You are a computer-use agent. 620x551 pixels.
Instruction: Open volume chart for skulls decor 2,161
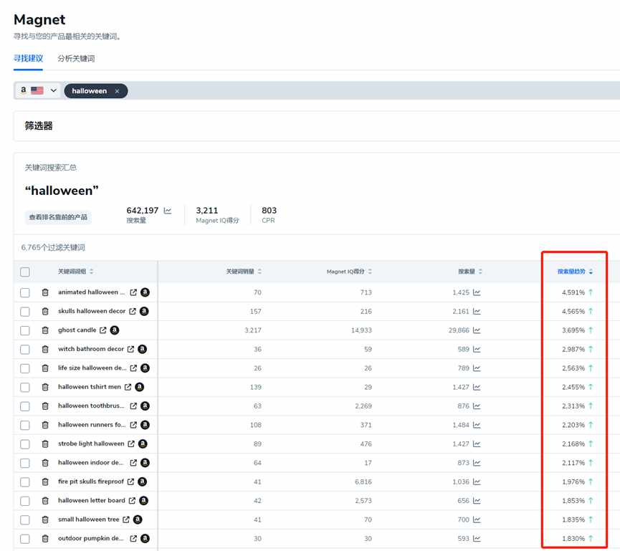(x=477, y=312)
